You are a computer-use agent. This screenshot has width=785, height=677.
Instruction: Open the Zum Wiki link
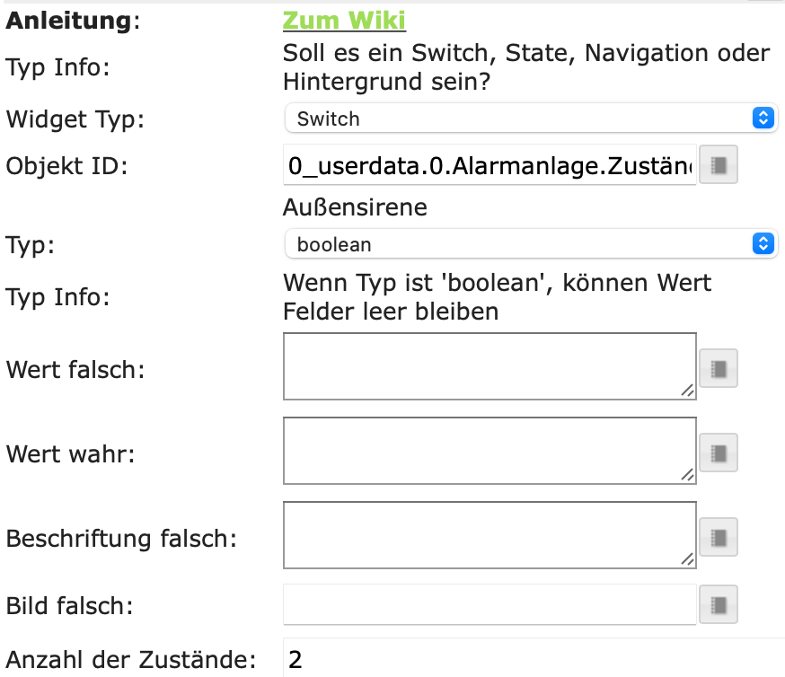pyautogui.click(x=344, y=20)
